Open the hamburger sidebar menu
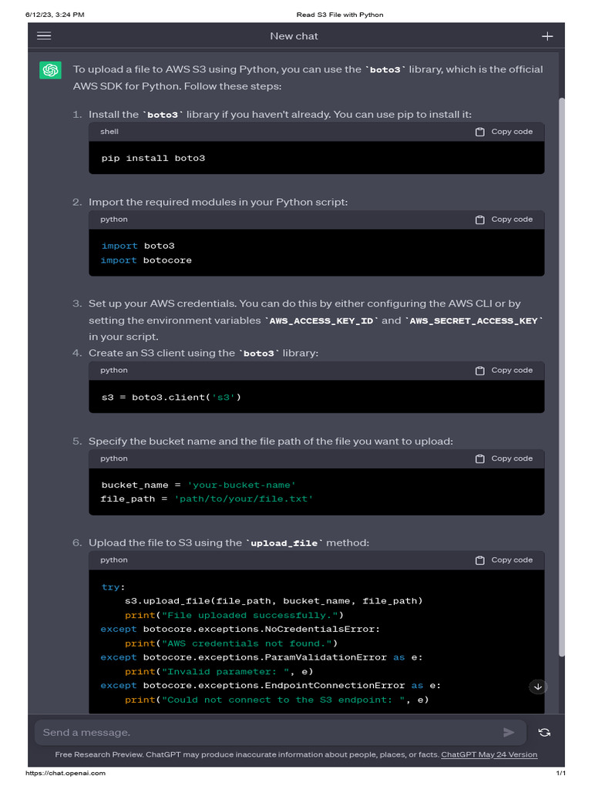 point(44,35)
